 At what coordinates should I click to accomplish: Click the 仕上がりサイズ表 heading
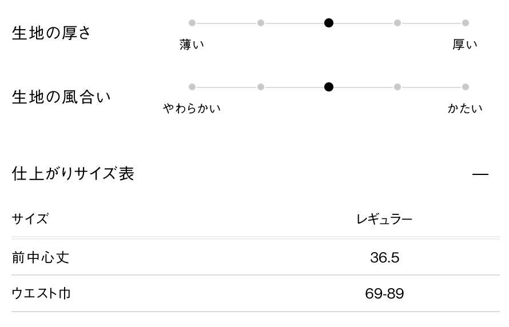click(73, 174)
